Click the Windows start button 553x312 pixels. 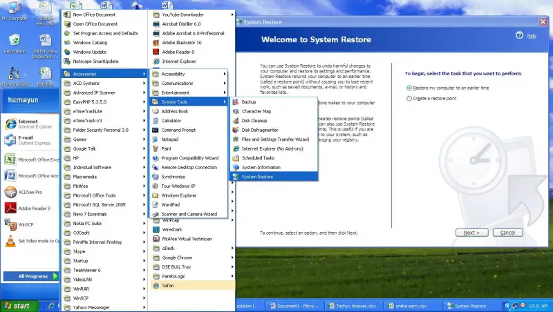pos(19,306)
